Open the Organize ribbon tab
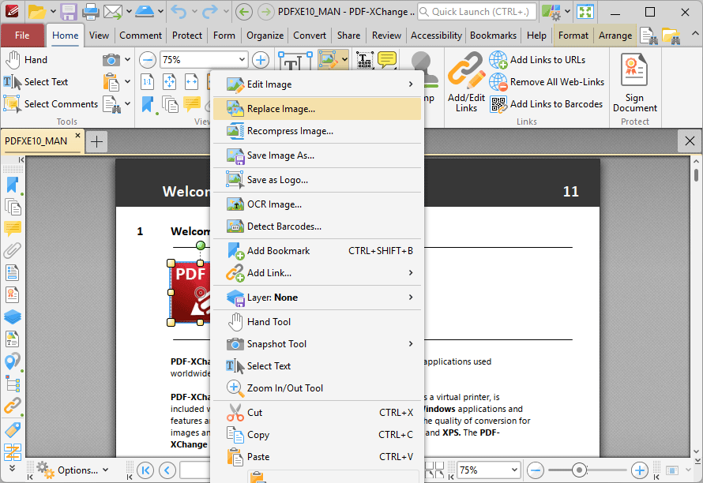 pos(265,36)
